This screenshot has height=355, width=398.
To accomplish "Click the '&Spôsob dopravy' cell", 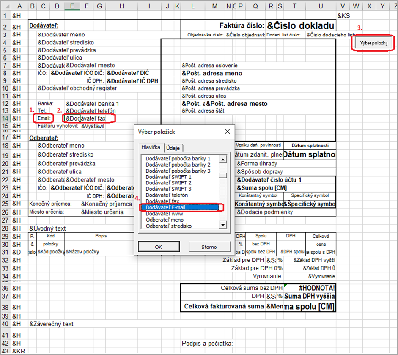I will click(x=260, y=172).
